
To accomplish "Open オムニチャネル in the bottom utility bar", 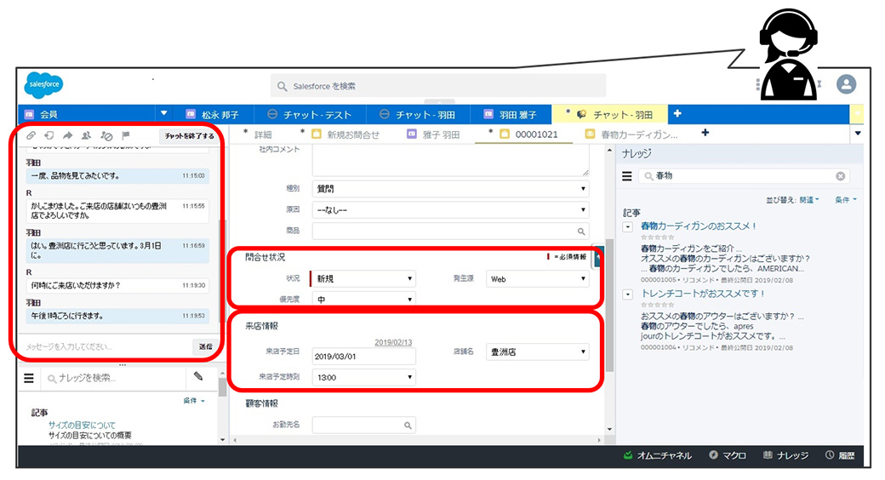I will (x=658, y=455).
